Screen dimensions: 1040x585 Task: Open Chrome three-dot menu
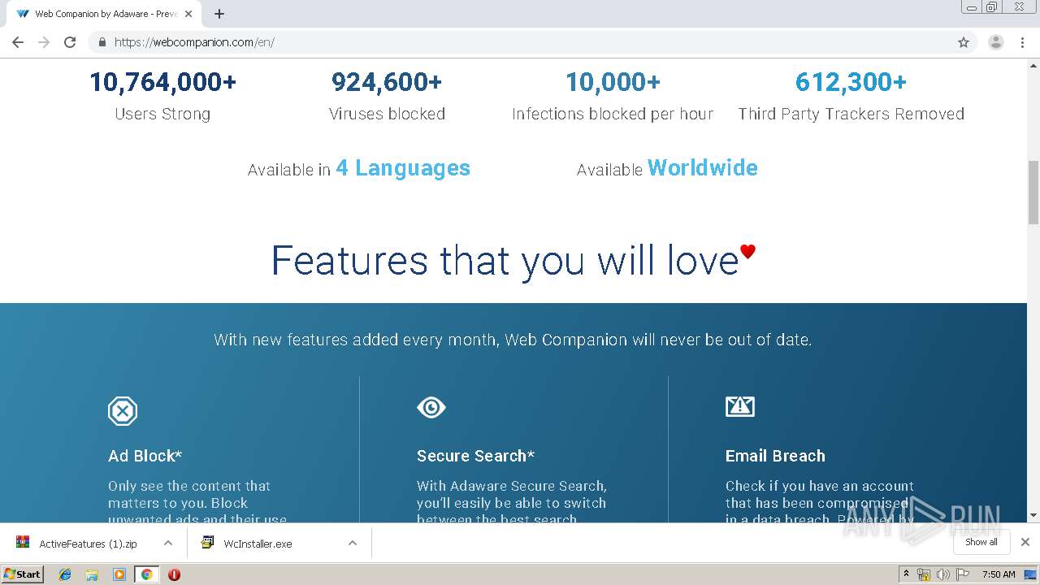point(1023,42)
